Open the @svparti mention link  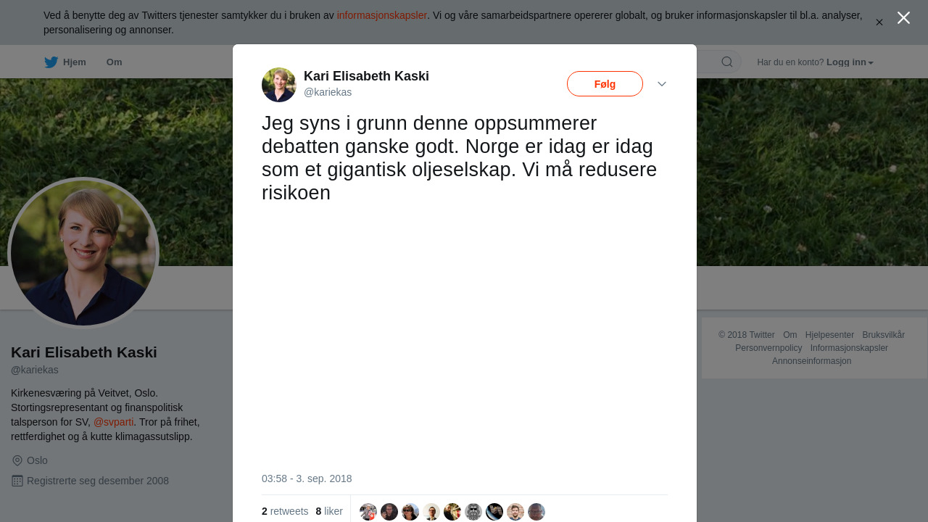114,422
